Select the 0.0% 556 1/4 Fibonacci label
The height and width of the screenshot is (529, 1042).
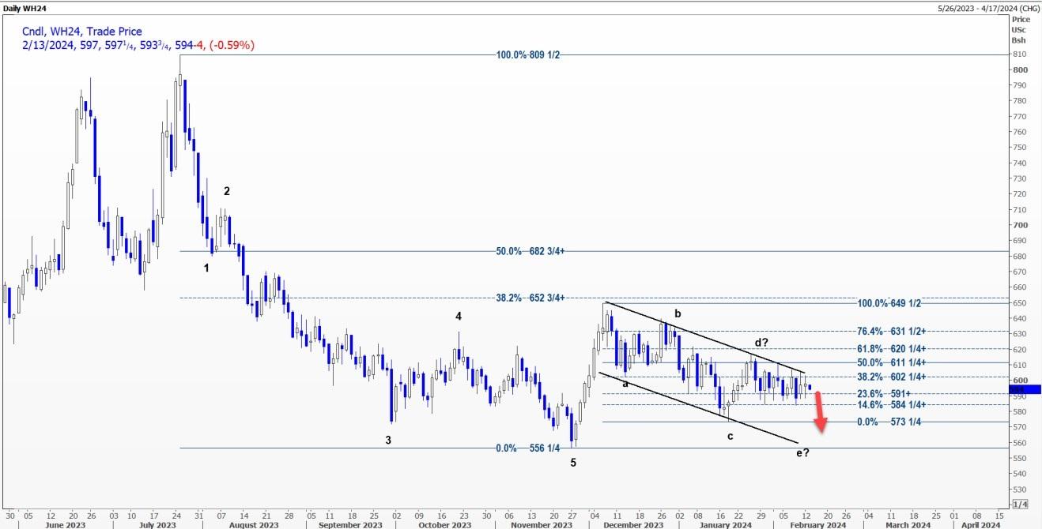tap(529, 448)
